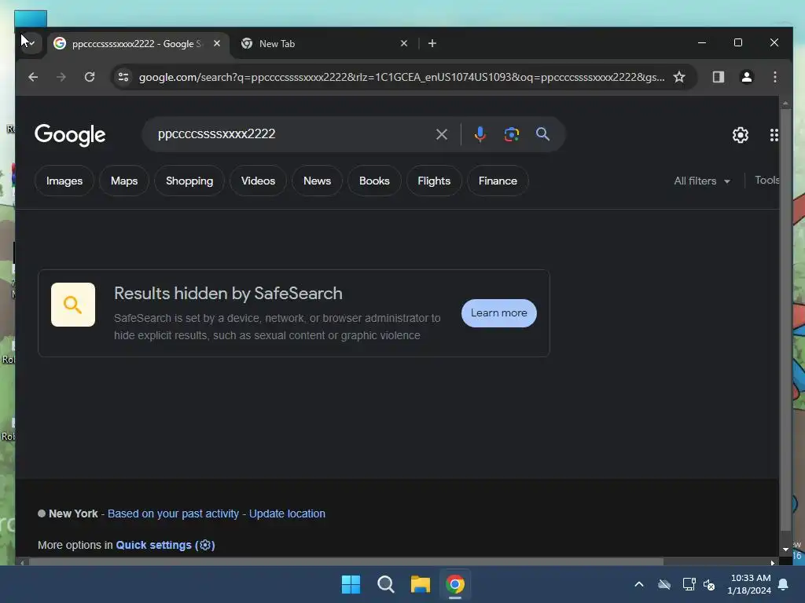Bookmark this page with the star icon
This screenshot has height=603, width=805.
(x=679, y=77)
